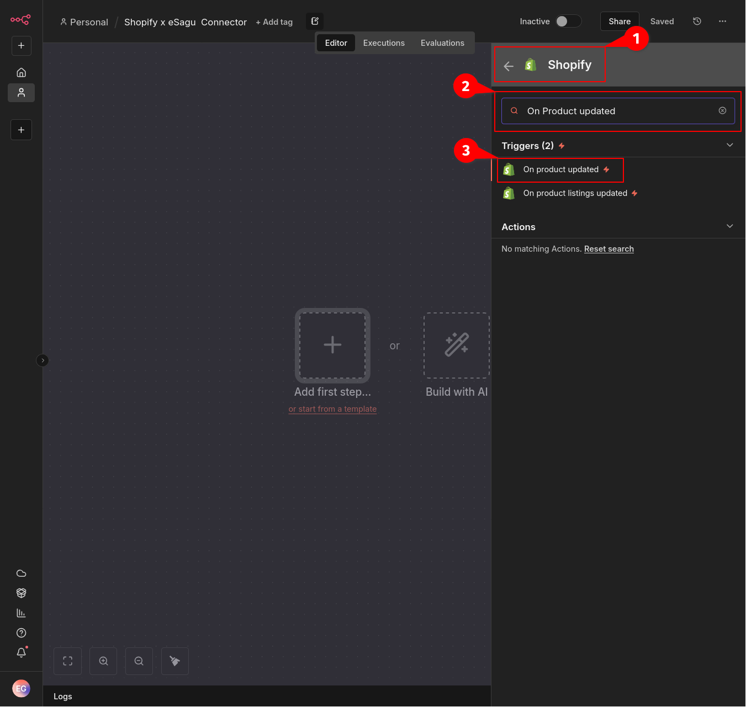Go back with the arrow beside Shopify
The height and width of the screenshot is (707, 746).
(x=509, y=66)
